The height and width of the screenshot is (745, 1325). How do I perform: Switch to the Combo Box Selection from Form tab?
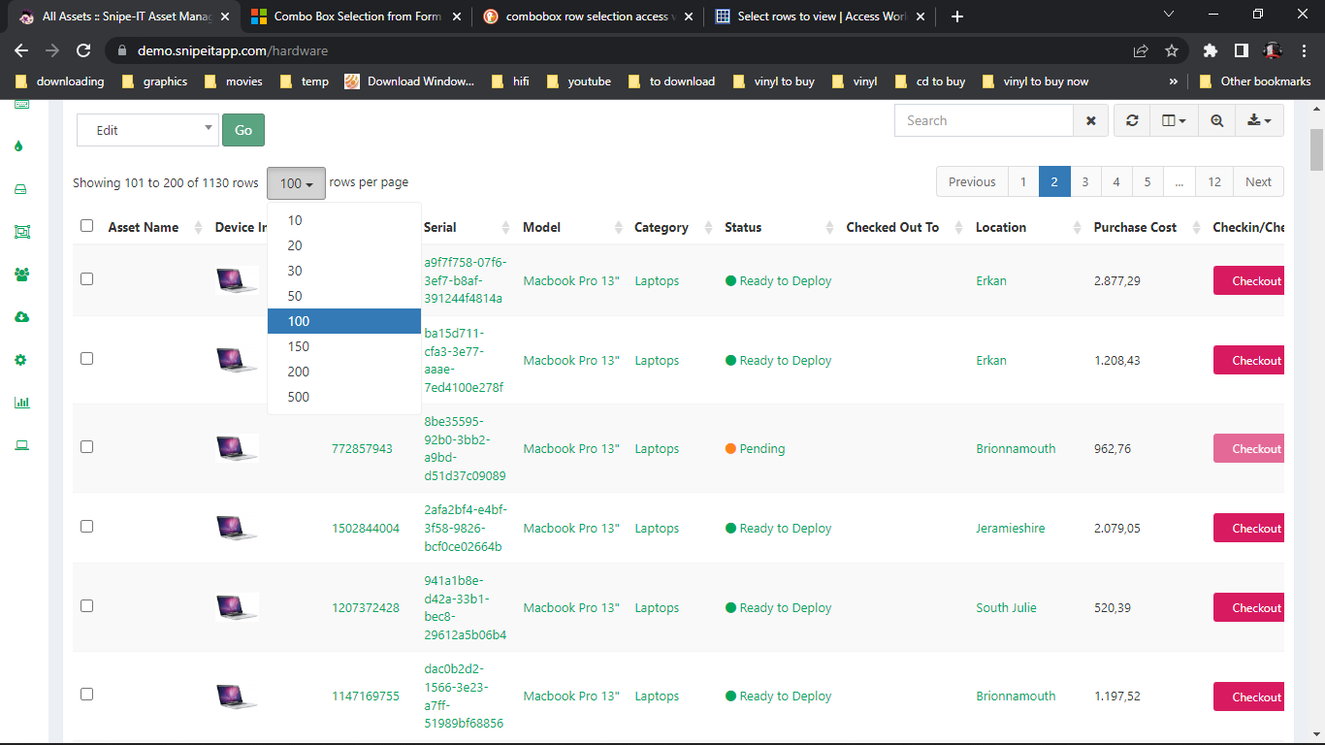coord(356,16)
